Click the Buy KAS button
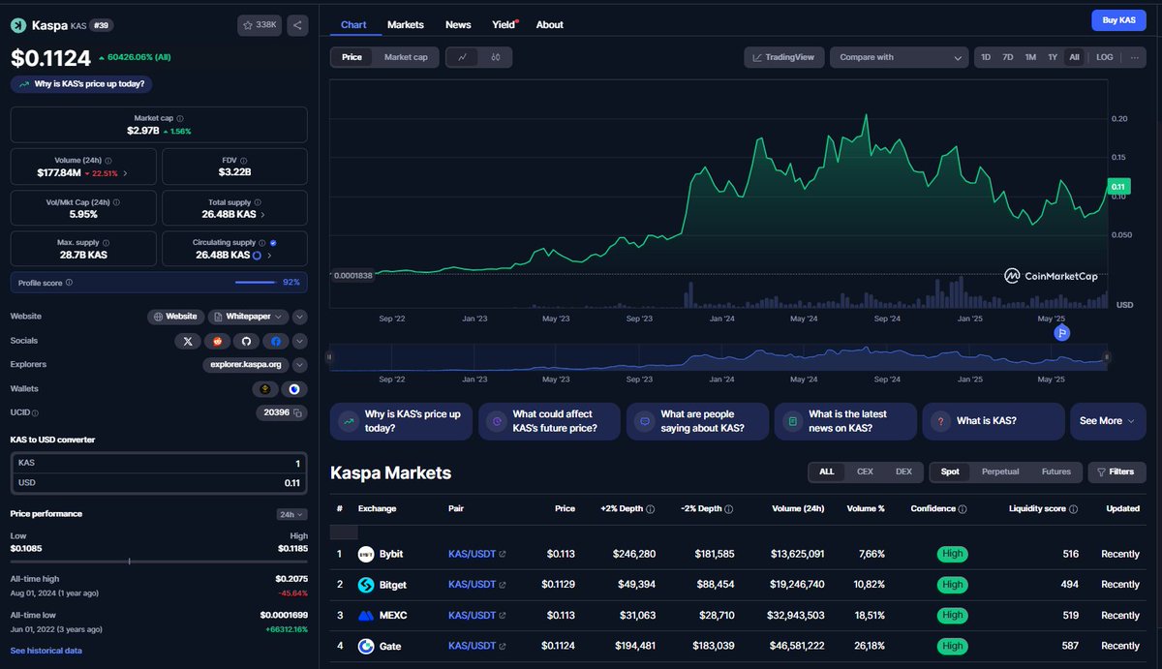Viewport: 1162px width, 669px height. [1118, 19]
